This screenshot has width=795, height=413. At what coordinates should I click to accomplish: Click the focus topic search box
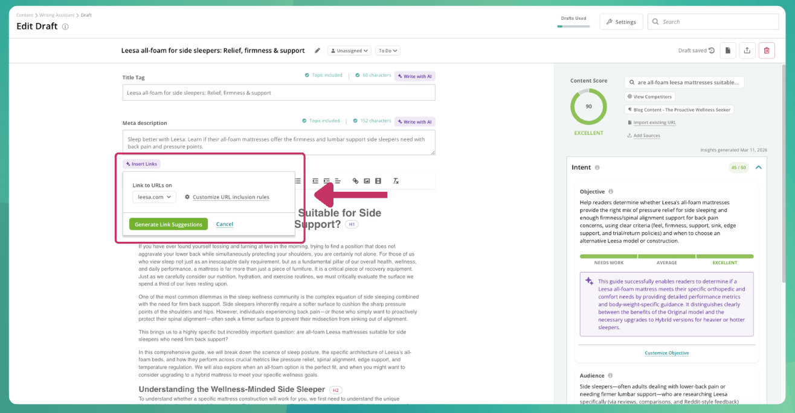click(684, 83)
